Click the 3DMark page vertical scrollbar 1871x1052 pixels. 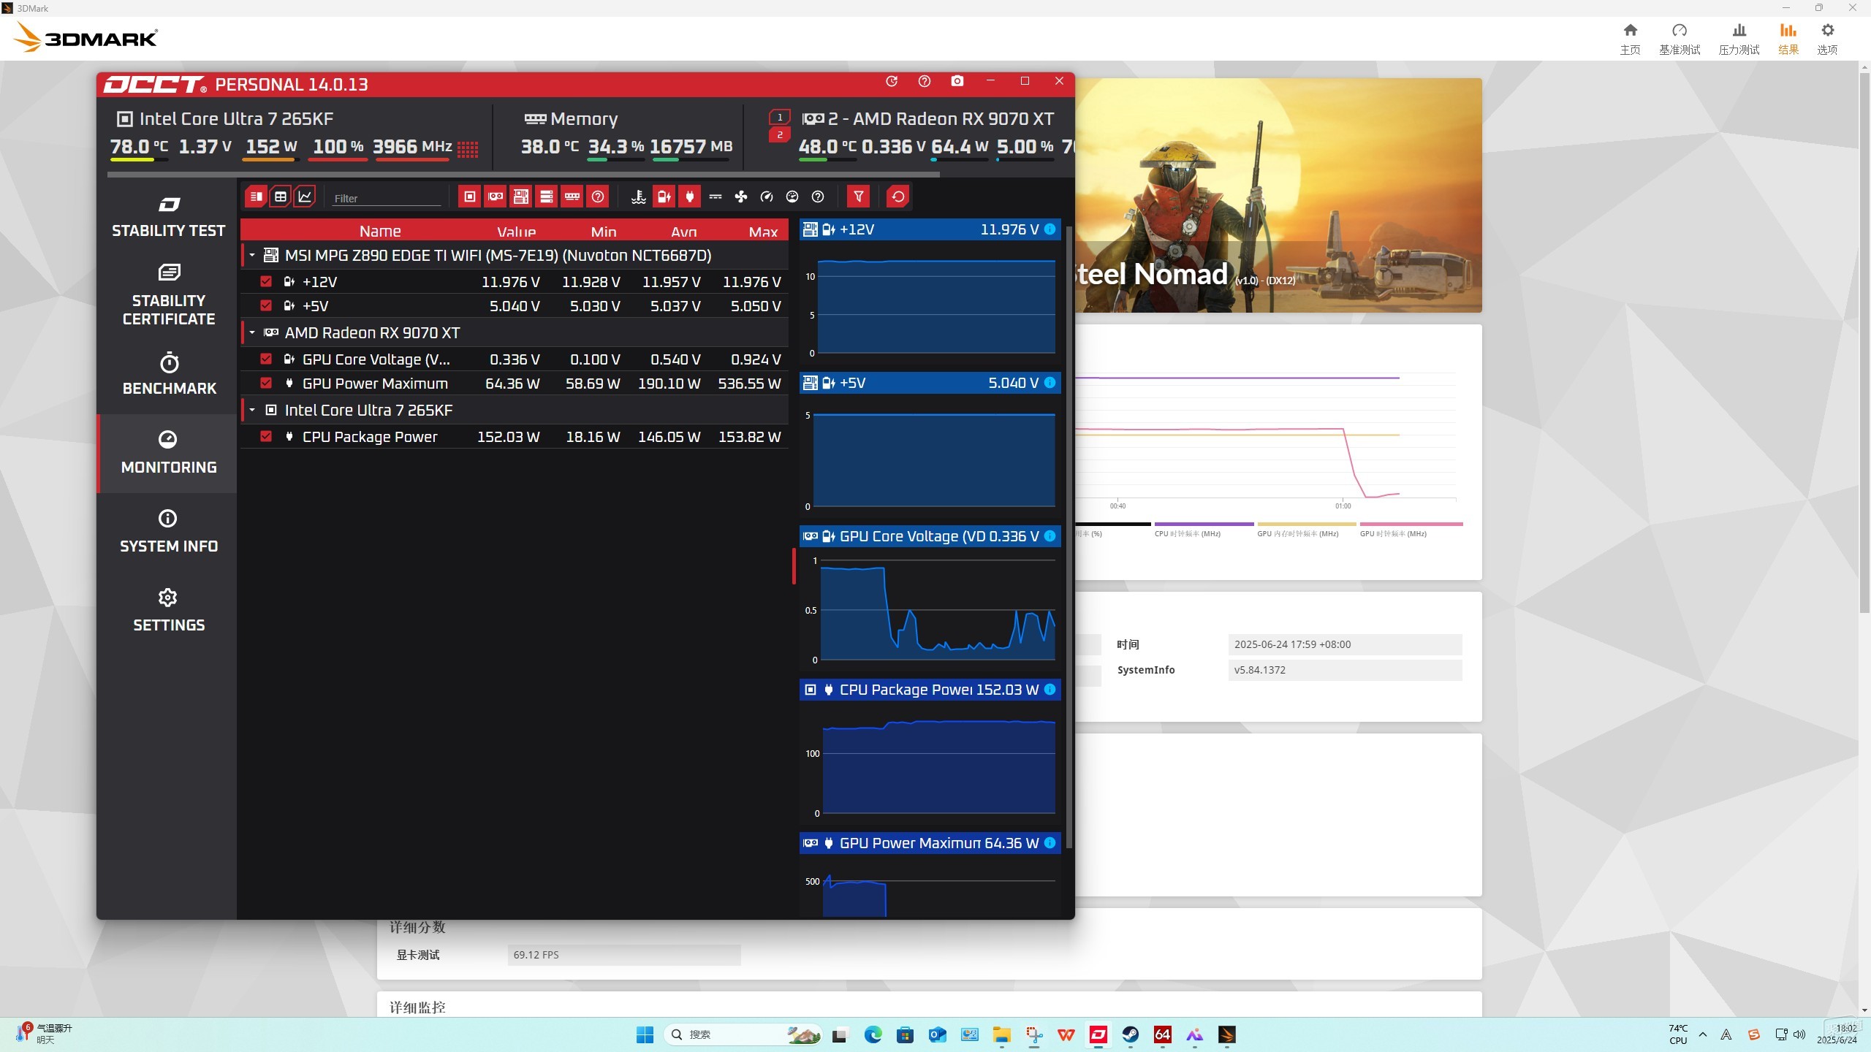point(1864,343)
